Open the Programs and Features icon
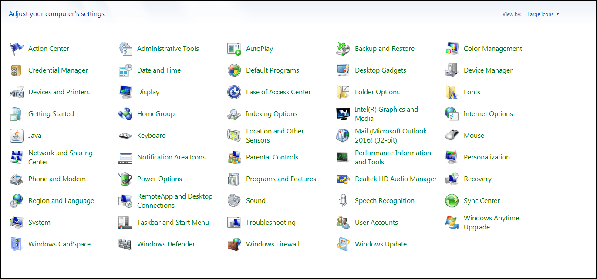 pyautogui.click(x=234, y=179)
